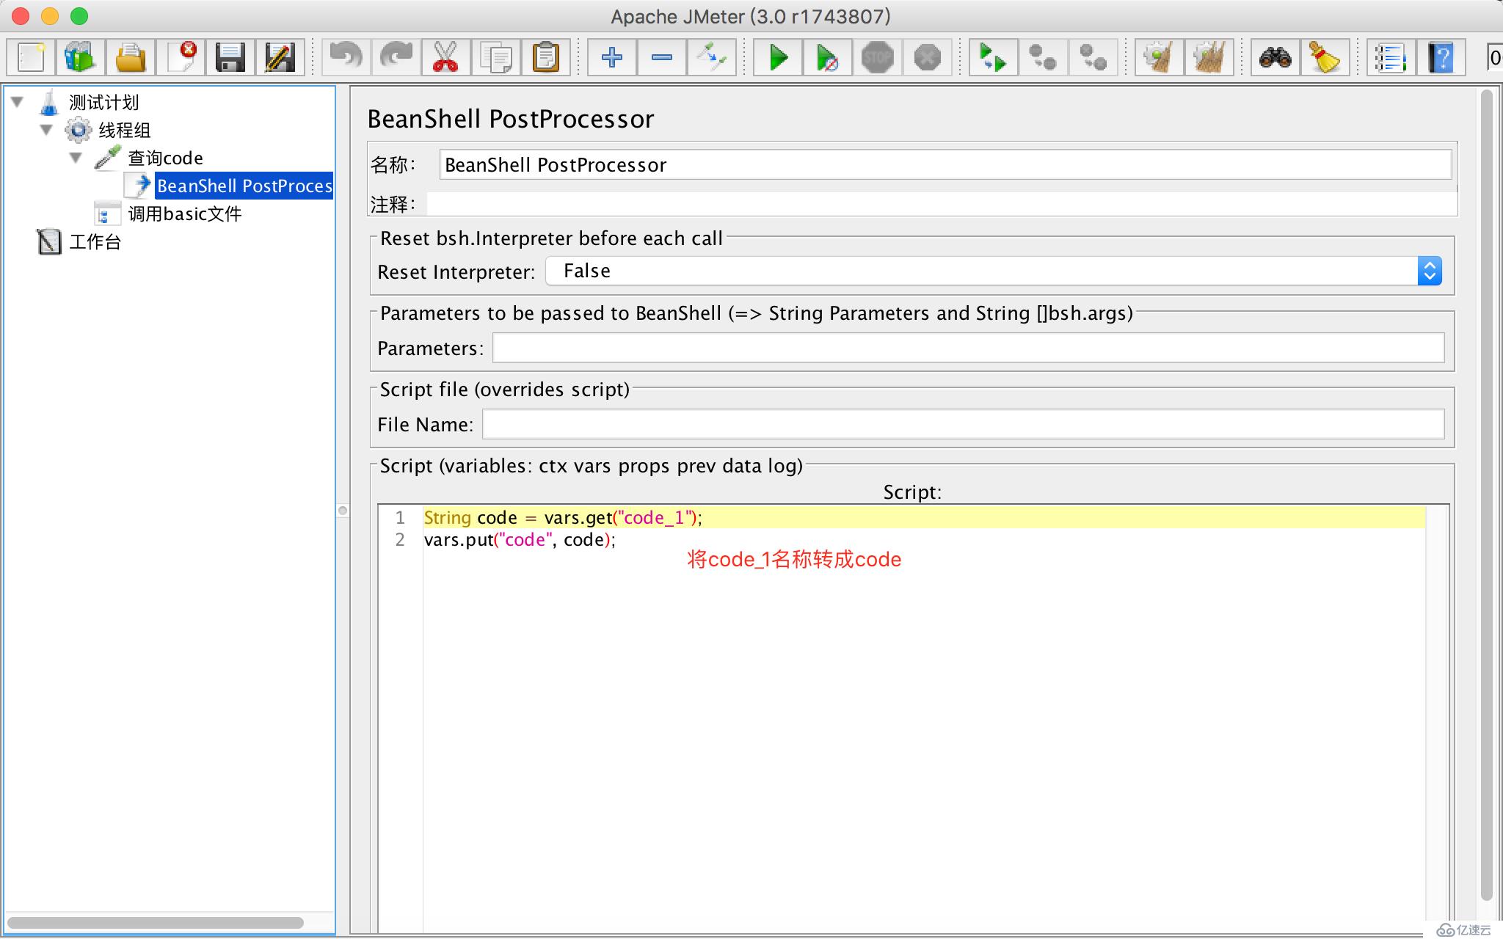
Task: Clear all results with double broom icon
Action: tap(1209, 57)
